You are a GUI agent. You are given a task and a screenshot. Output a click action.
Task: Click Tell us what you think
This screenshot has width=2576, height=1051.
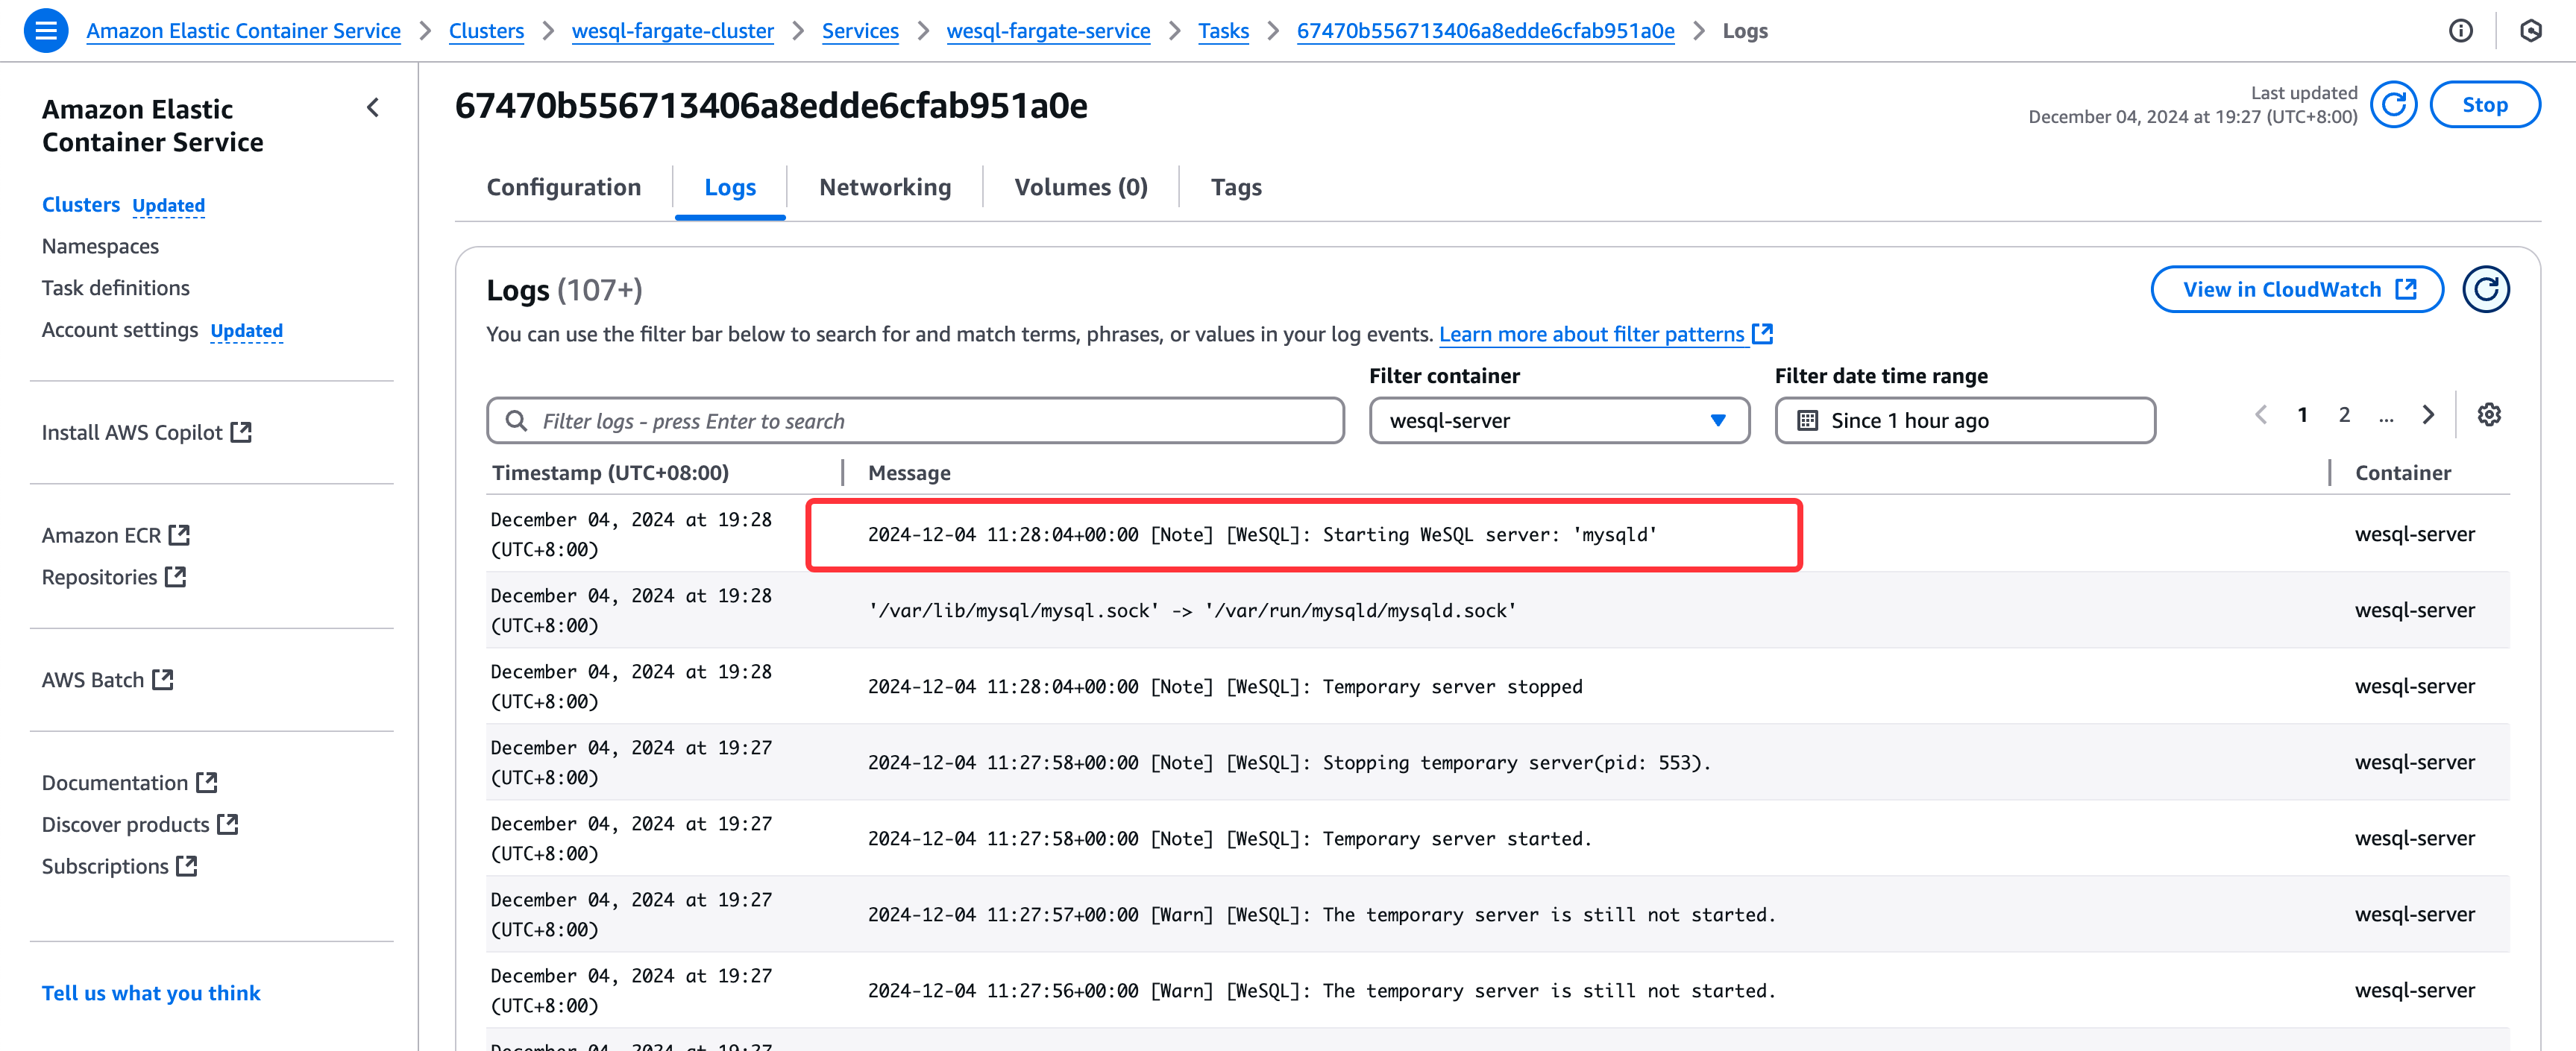pos(151,994)
